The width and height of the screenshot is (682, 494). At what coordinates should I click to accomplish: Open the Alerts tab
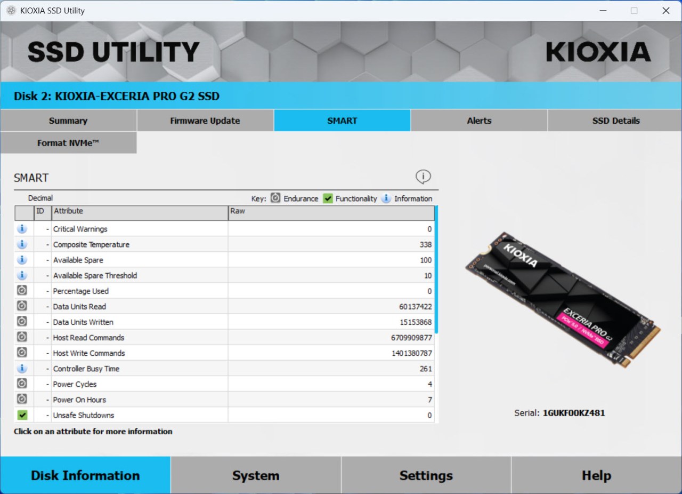pos(479,121)
